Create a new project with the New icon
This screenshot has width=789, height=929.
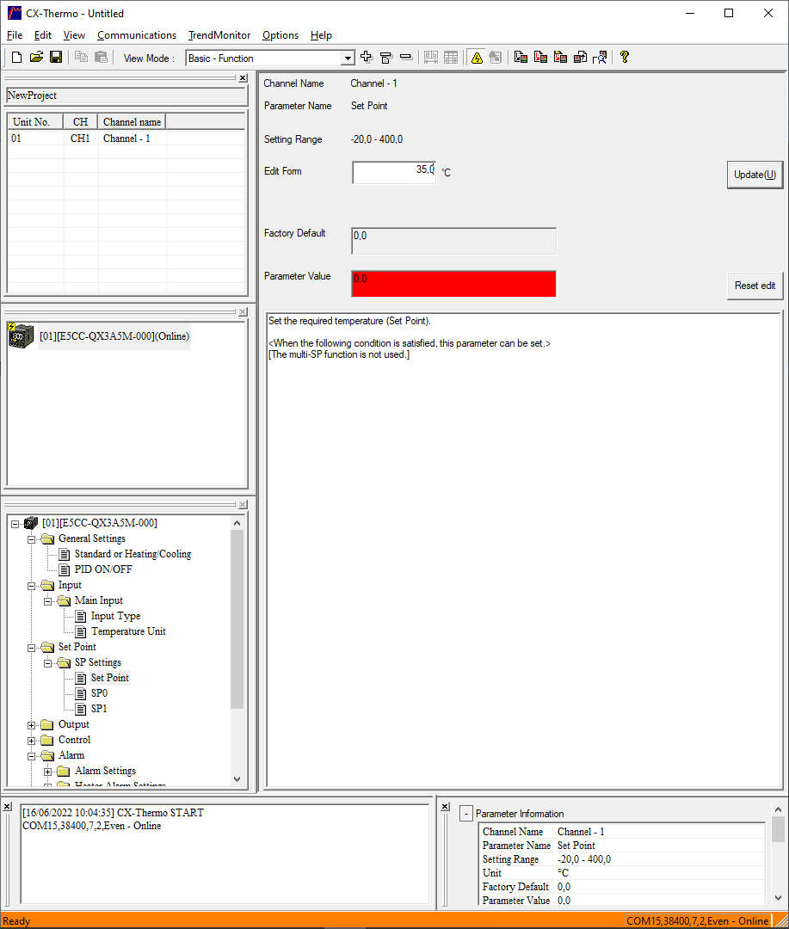coord(16,58)
